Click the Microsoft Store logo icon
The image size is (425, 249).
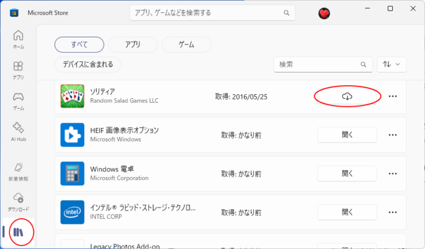point(14,13)
